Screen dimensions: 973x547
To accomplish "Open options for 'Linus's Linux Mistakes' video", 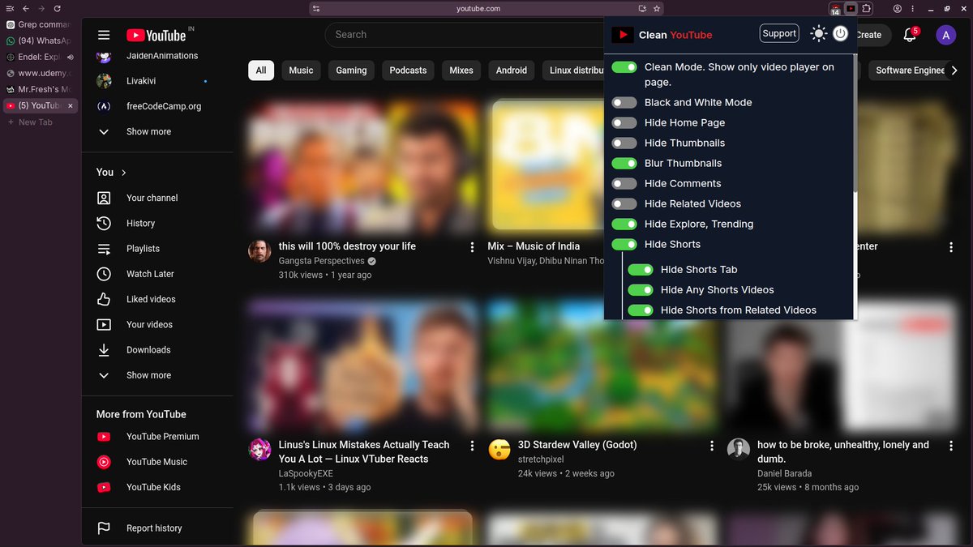I will point(472,446).
